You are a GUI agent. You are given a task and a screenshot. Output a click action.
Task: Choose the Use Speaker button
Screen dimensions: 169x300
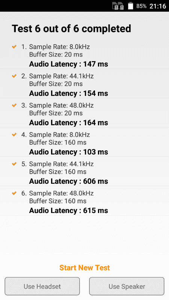pyautogui.click(x=127, y=286)
